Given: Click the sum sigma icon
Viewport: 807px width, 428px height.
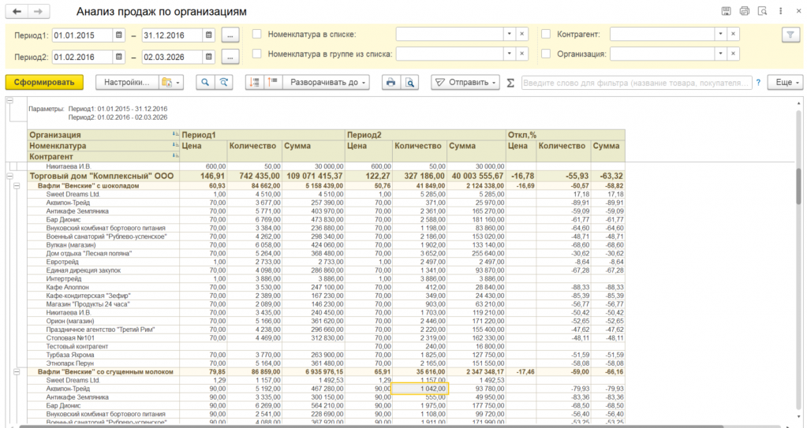Looking at the screenshot, I should (x=510, y=83).
